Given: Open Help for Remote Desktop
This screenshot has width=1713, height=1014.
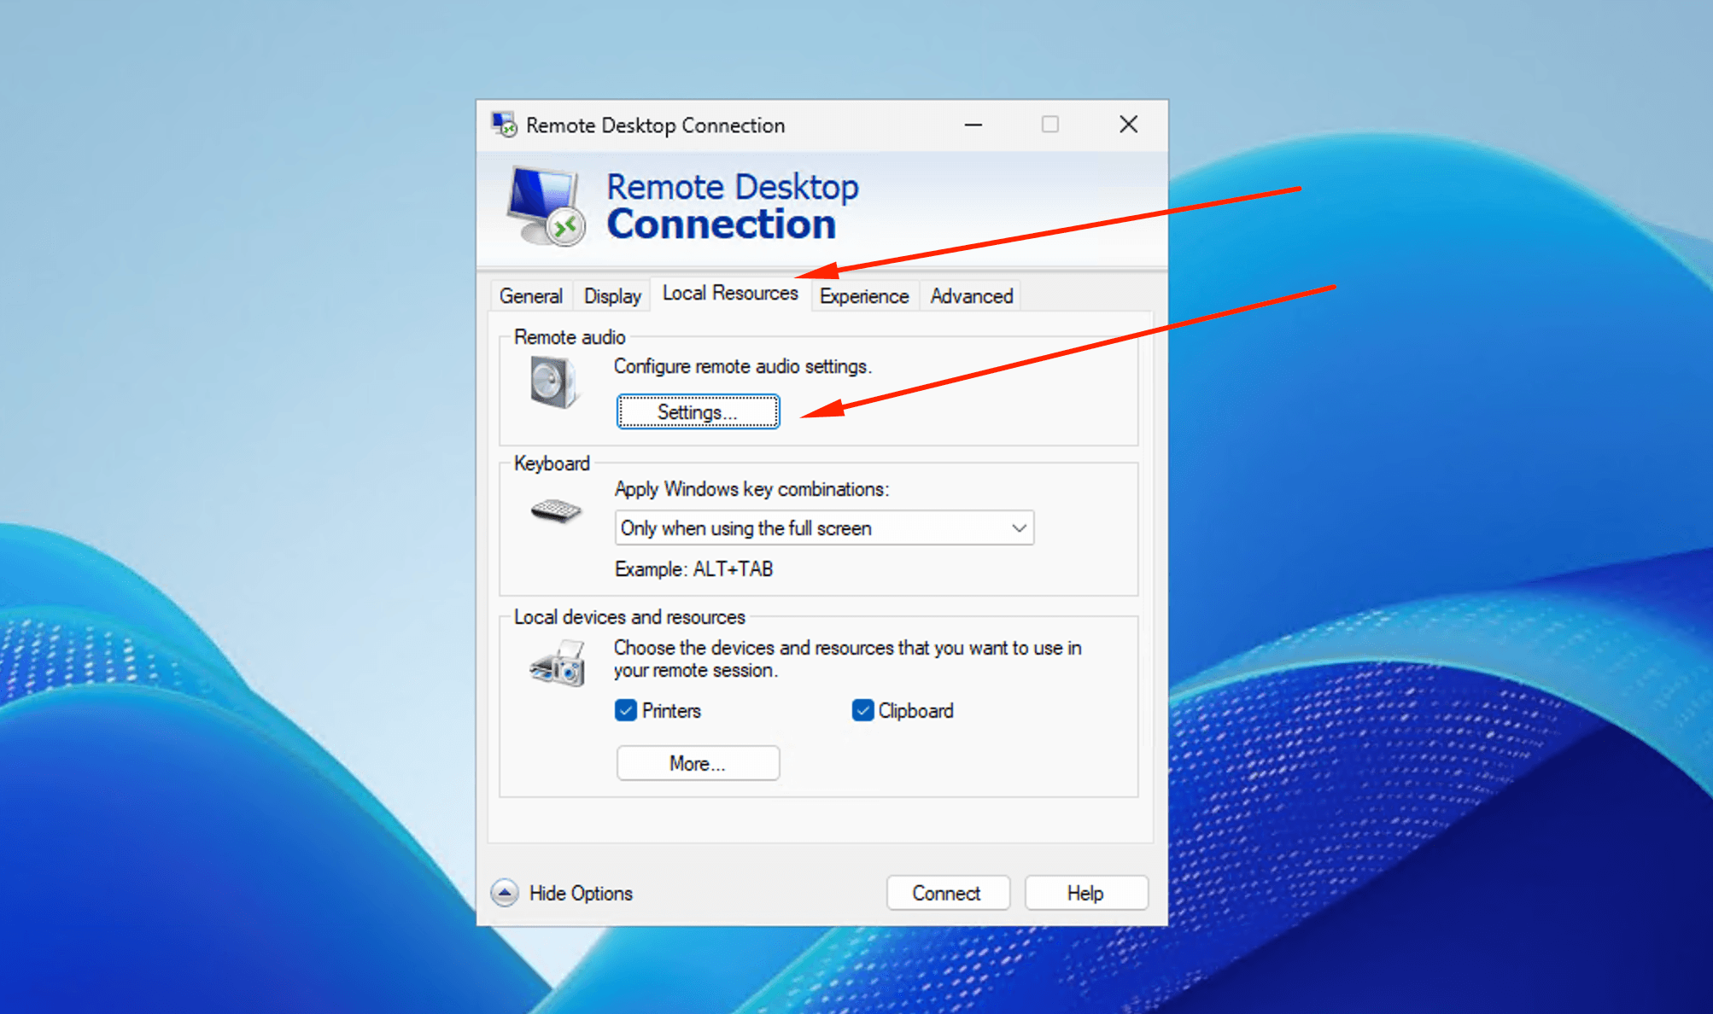Looking at the screenshot, I should coord(1085,893).
